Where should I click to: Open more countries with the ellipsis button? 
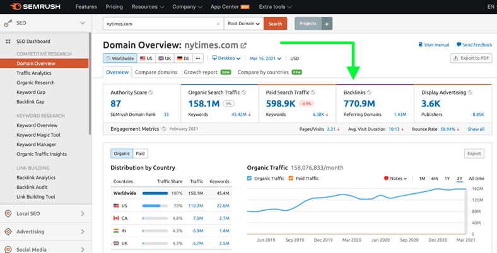(x=198, y=58)
